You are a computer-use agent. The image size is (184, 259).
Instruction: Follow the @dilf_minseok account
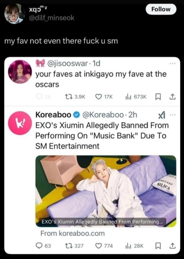(161, 9)
